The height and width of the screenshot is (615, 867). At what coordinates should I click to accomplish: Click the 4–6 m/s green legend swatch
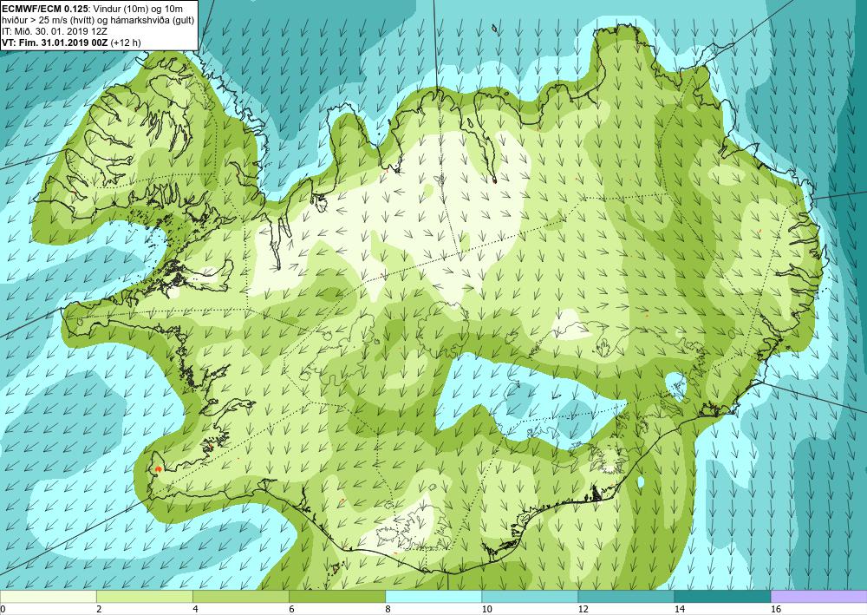coord(240,596)
